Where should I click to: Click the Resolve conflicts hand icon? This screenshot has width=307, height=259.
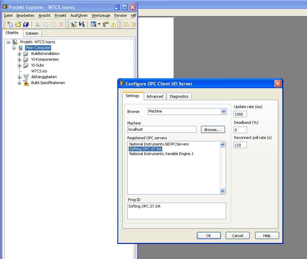106,24
